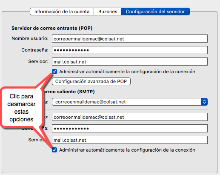
Task: Click the Nombre usuario: label
Action: pyautogui.click(x=30, y=38)
